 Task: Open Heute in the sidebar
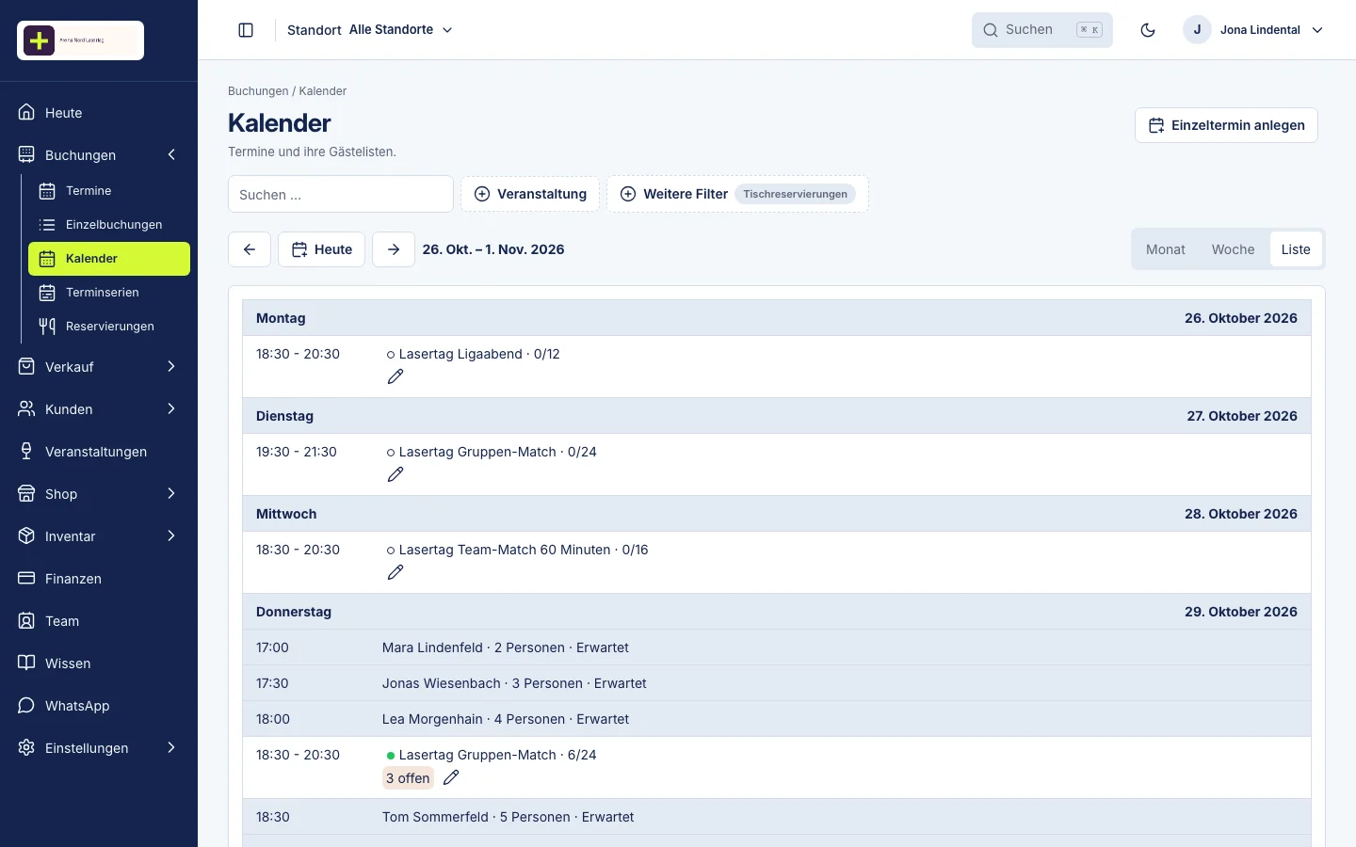tap(99, 113)
